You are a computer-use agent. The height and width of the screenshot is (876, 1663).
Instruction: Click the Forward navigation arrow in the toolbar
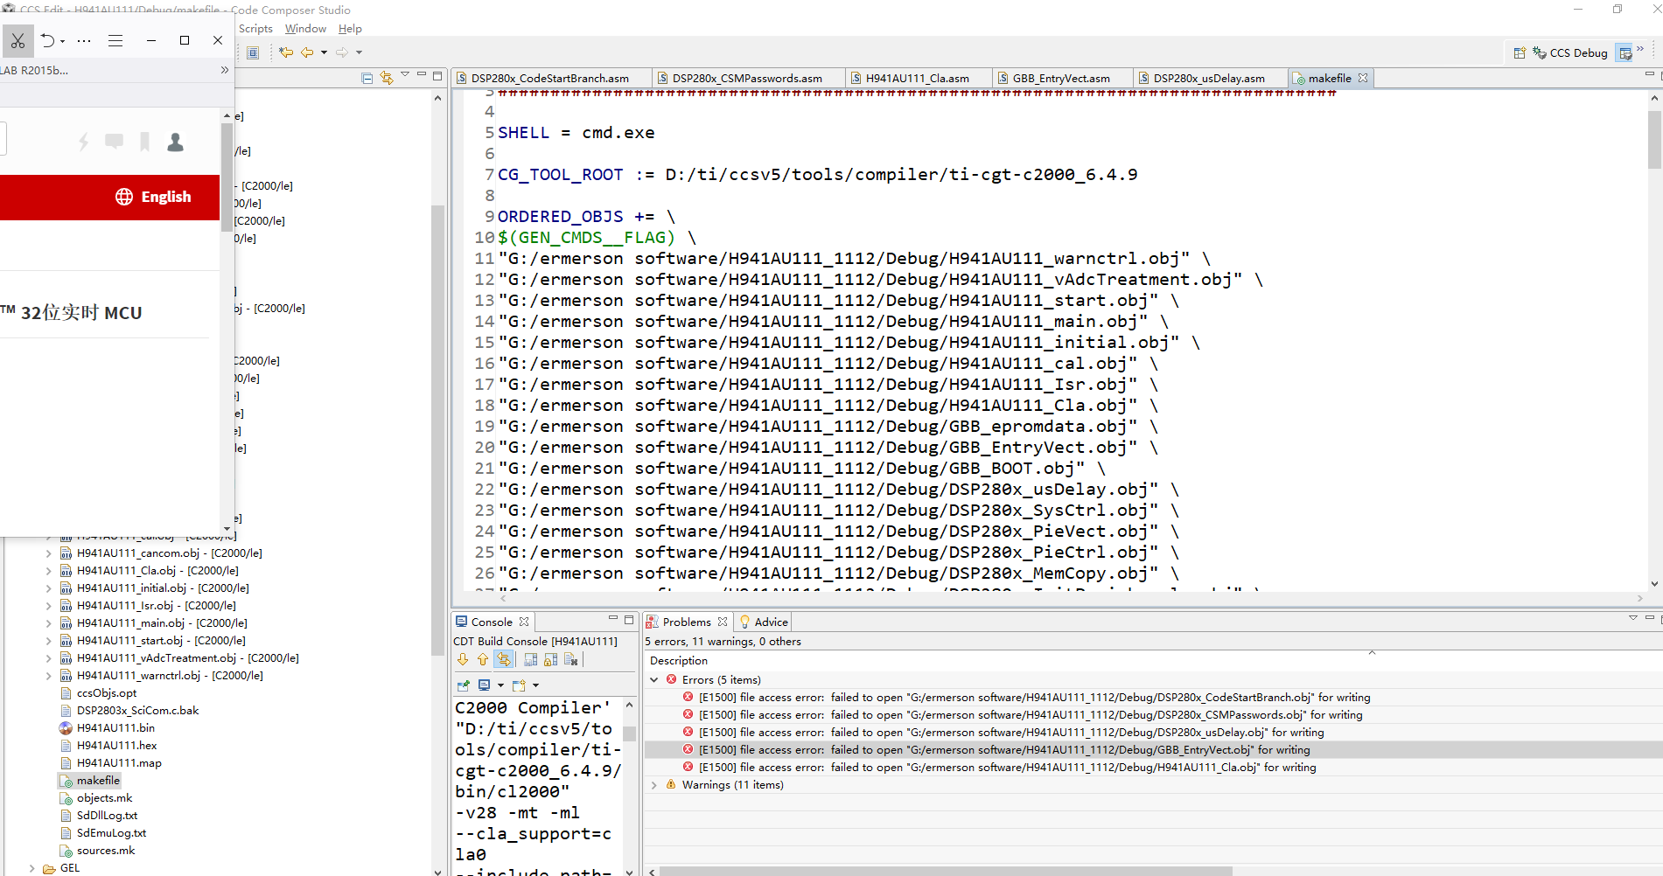point(342,52)
